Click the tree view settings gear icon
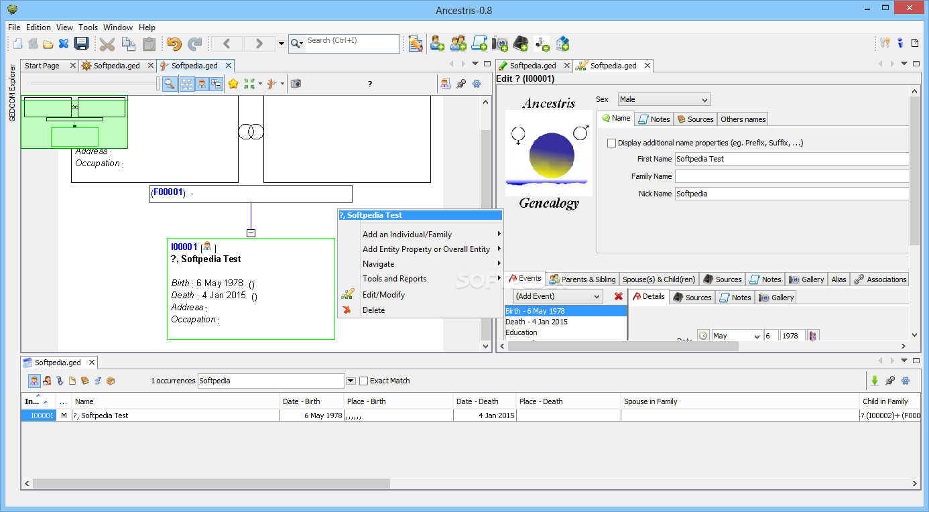This screenshot has width=929, height=512. [x=477, y=84]
